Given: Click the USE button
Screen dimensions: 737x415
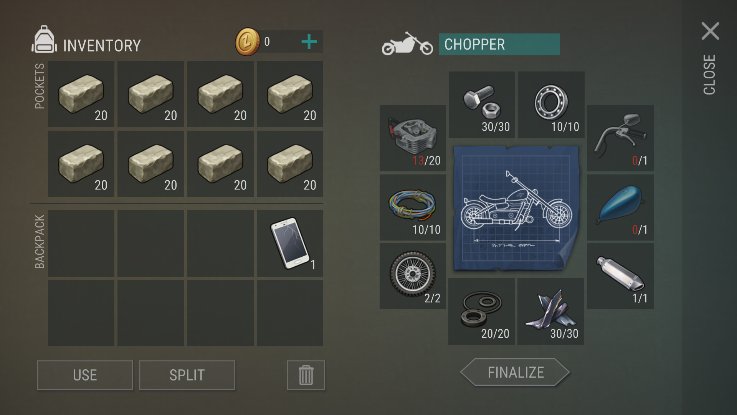Looking at the screenshot, I should [85, 375].
